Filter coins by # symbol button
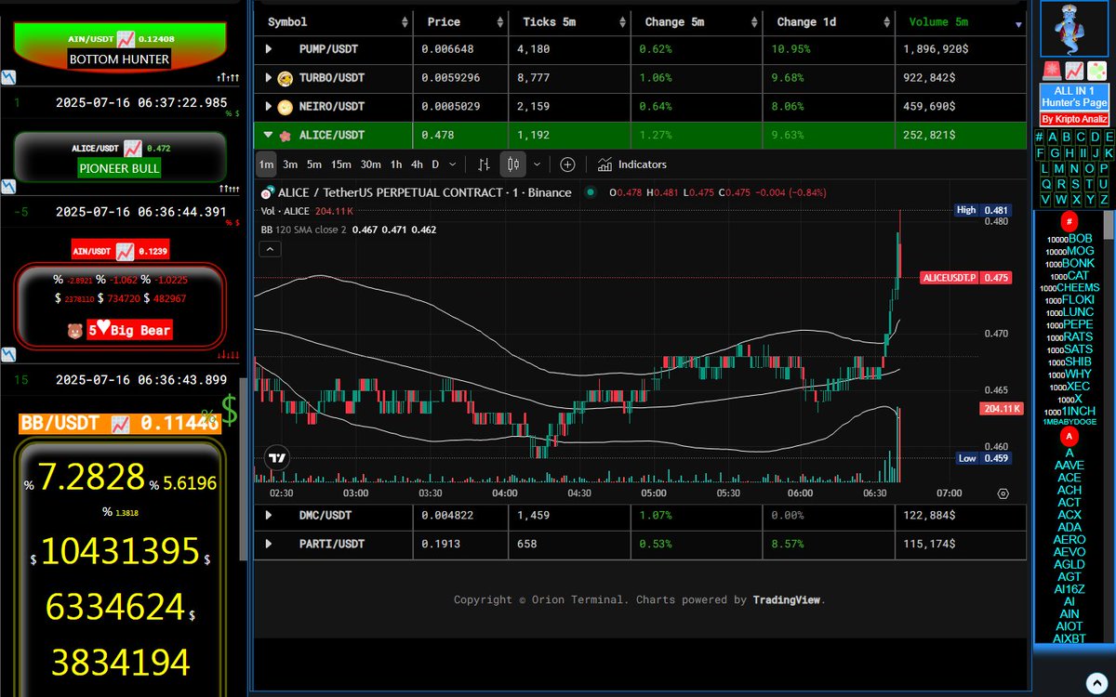 (1039, 137)
